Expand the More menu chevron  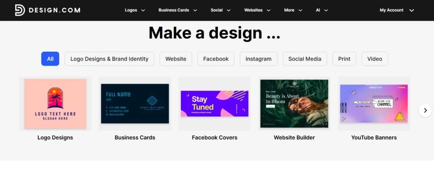click(300, 10)
